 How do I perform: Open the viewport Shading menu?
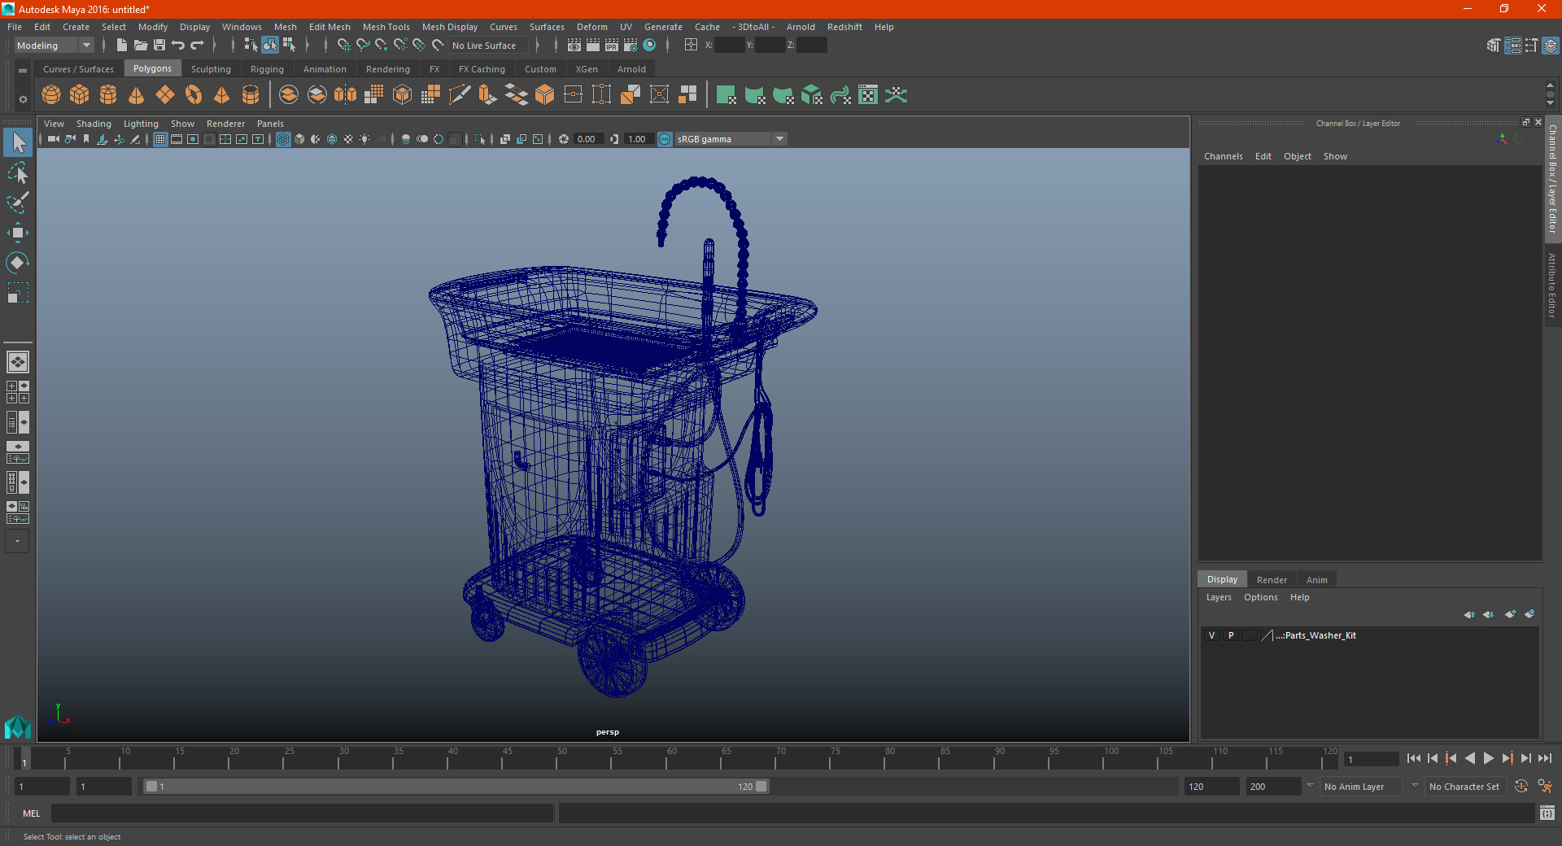(94, 124)
